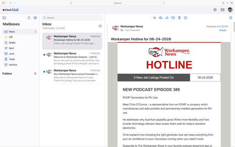This screenshot has width=235, height=147.
Task: Open the mailbox actions circle icon
Action: [x=35, y=18]
